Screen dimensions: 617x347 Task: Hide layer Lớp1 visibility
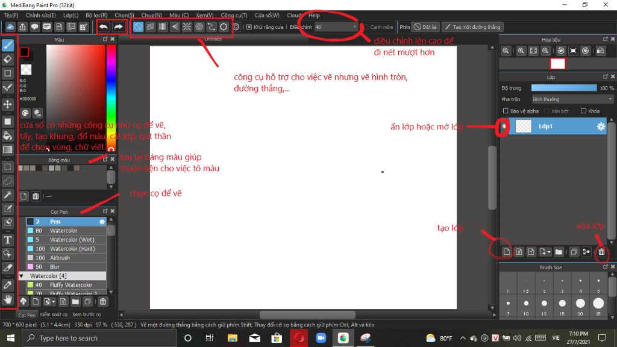click(x=504, y=127)
